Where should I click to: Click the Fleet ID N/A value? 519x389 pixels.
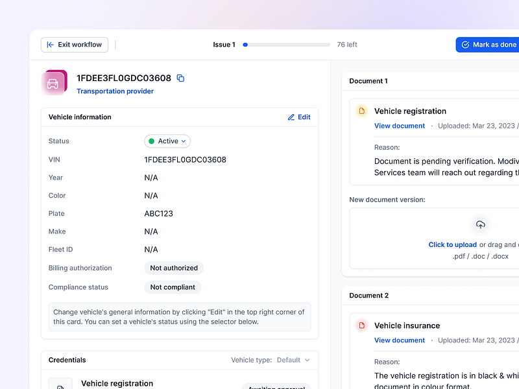pyautogui.click(x=151, y=250)
